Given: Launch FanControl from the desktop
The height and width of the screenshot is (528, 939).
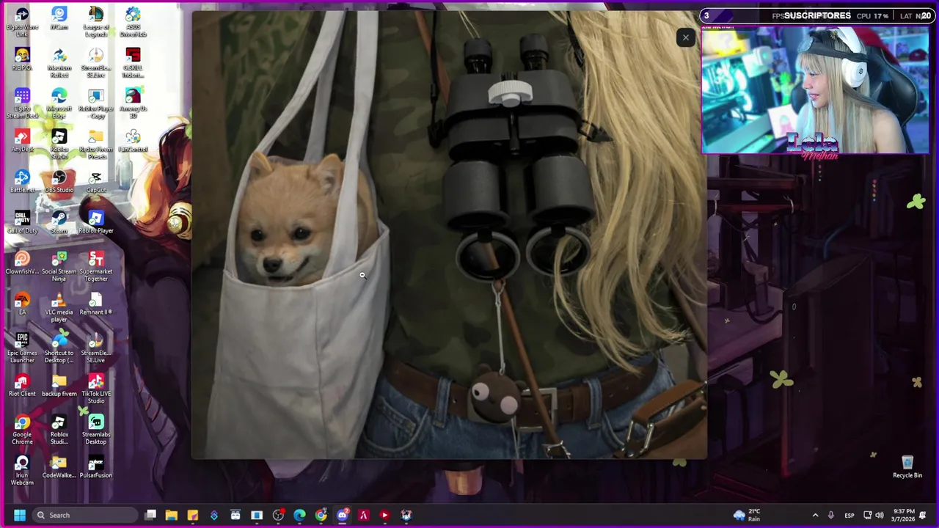Looking at the screenshot, I should [x=133, y=141].
